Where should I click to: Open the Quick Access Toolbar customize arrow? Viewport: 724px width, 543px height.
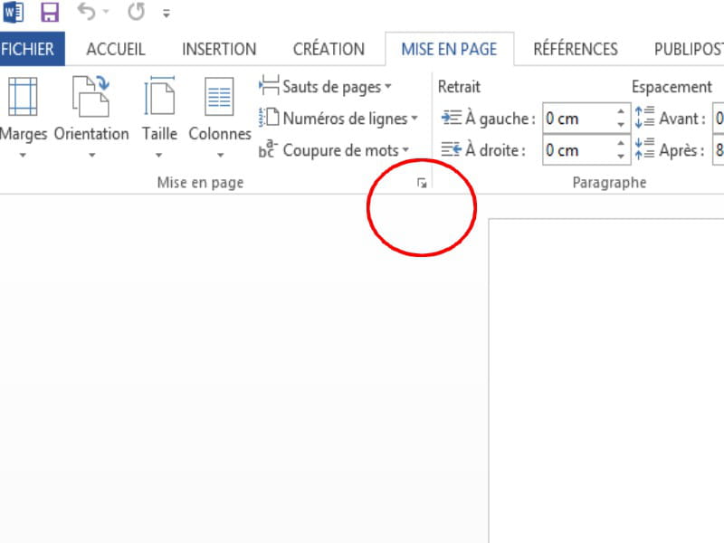coord(166,14)
